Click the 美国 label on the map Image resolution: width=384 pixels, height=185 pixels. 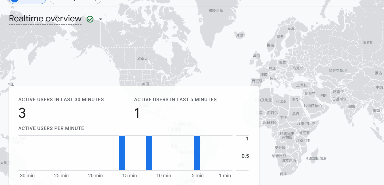[x=145, y=84]
